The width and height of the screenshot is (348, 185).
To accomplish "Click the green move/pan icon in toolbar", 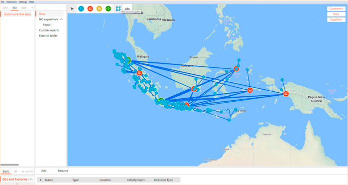I will coord(109,8).
